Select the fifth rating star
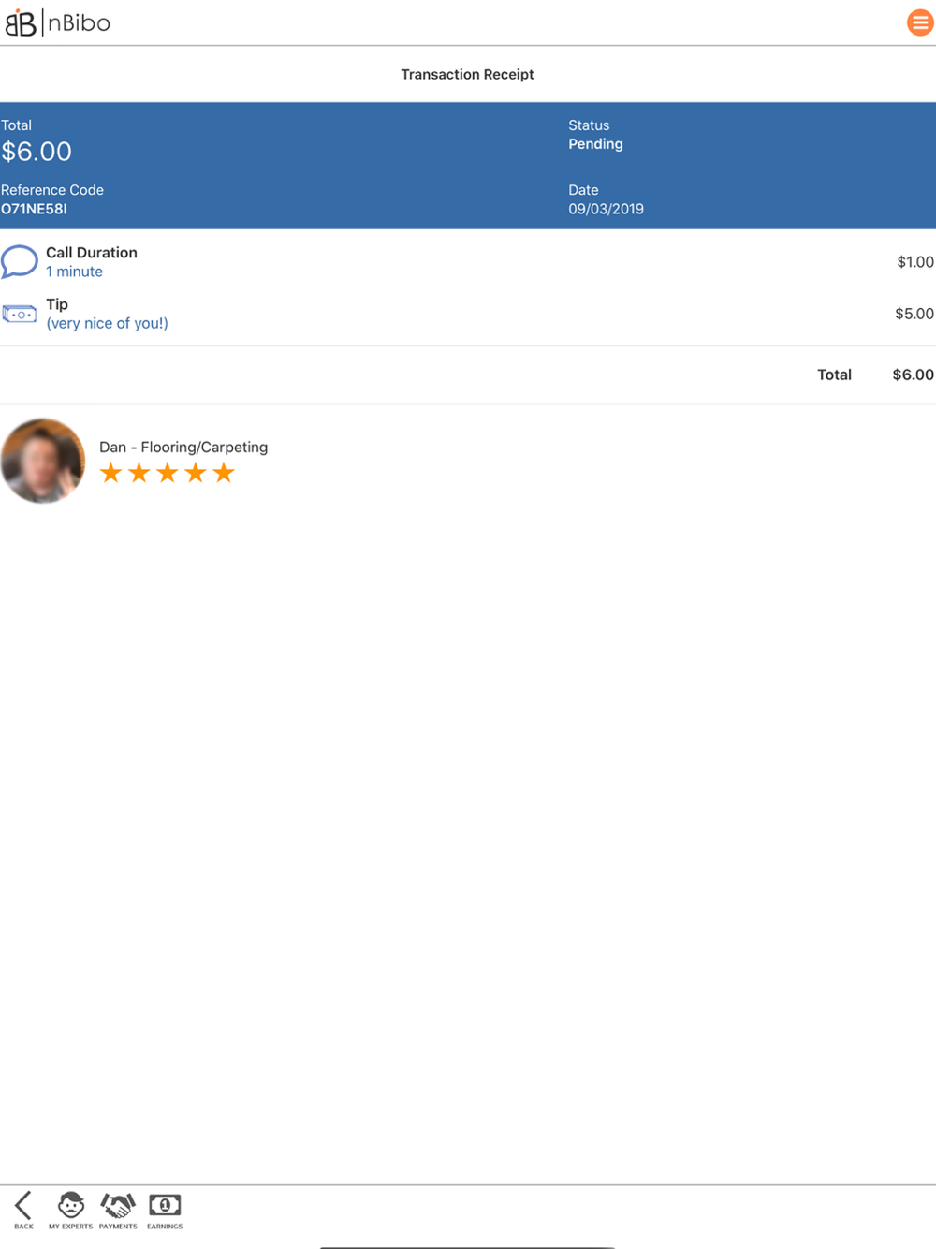936x1249 pixels. [x=224, y=473]
